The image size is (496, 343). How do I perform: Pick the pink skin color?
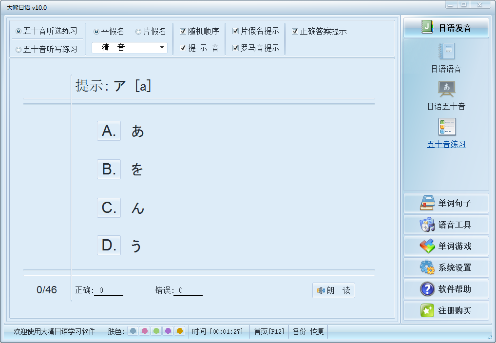pyautogui.click(x=145, y=331)
